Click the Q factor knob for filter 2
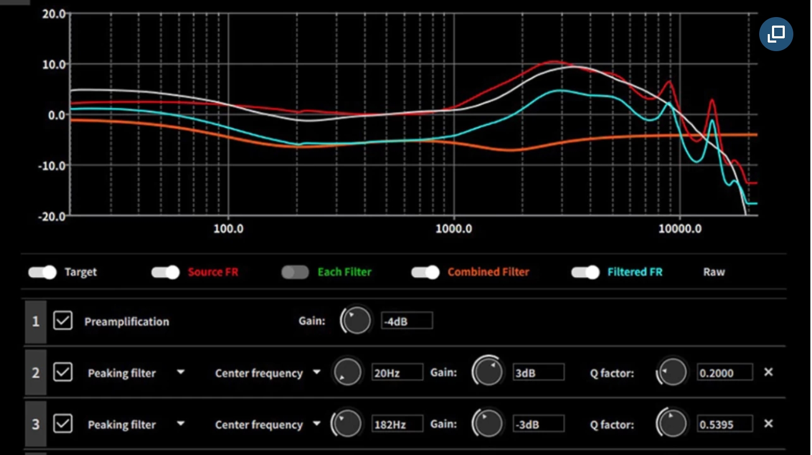This screenshot has height=455, width=812. point(672,372)
